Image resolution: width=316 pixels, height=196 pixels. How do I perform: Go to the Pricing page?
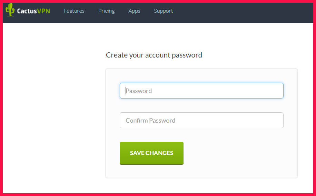(106, 11)
